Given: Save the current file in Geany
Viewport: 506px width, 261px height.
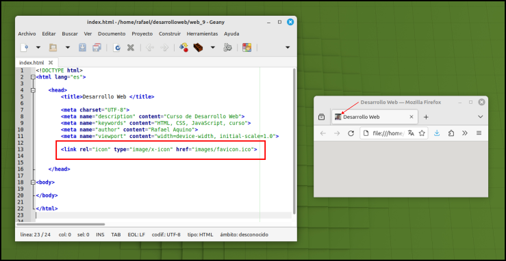Looking at the screenshot, I should pos(83,48).
